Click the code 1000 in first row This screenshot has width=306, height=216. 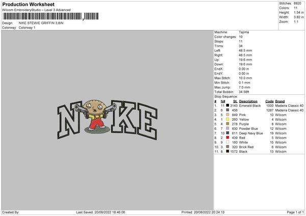[270, 105]
